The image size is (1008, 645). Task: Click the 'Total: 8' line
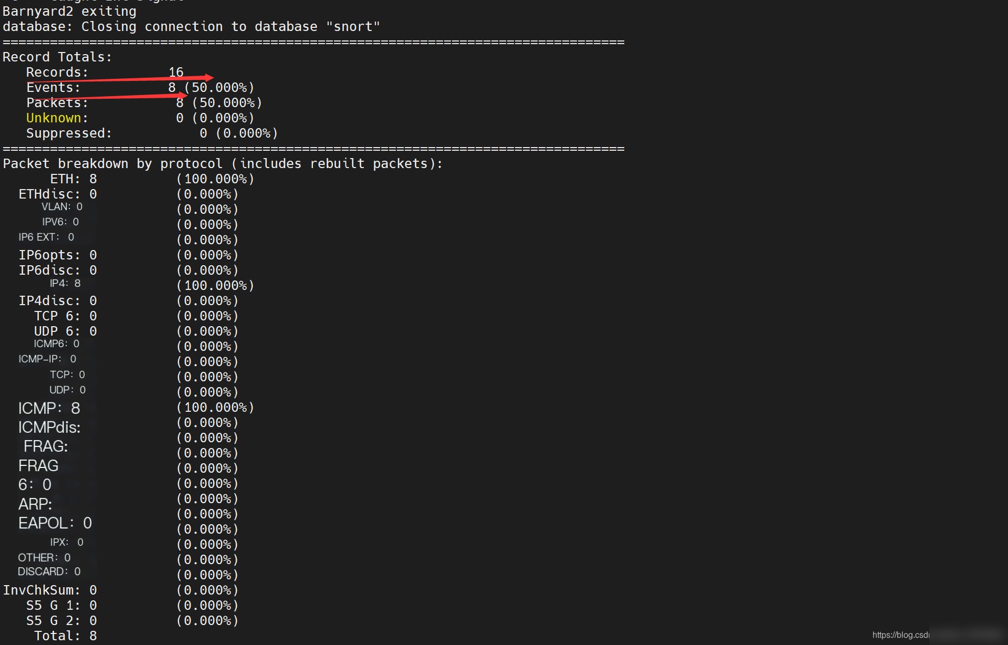(x=66, y=636)
